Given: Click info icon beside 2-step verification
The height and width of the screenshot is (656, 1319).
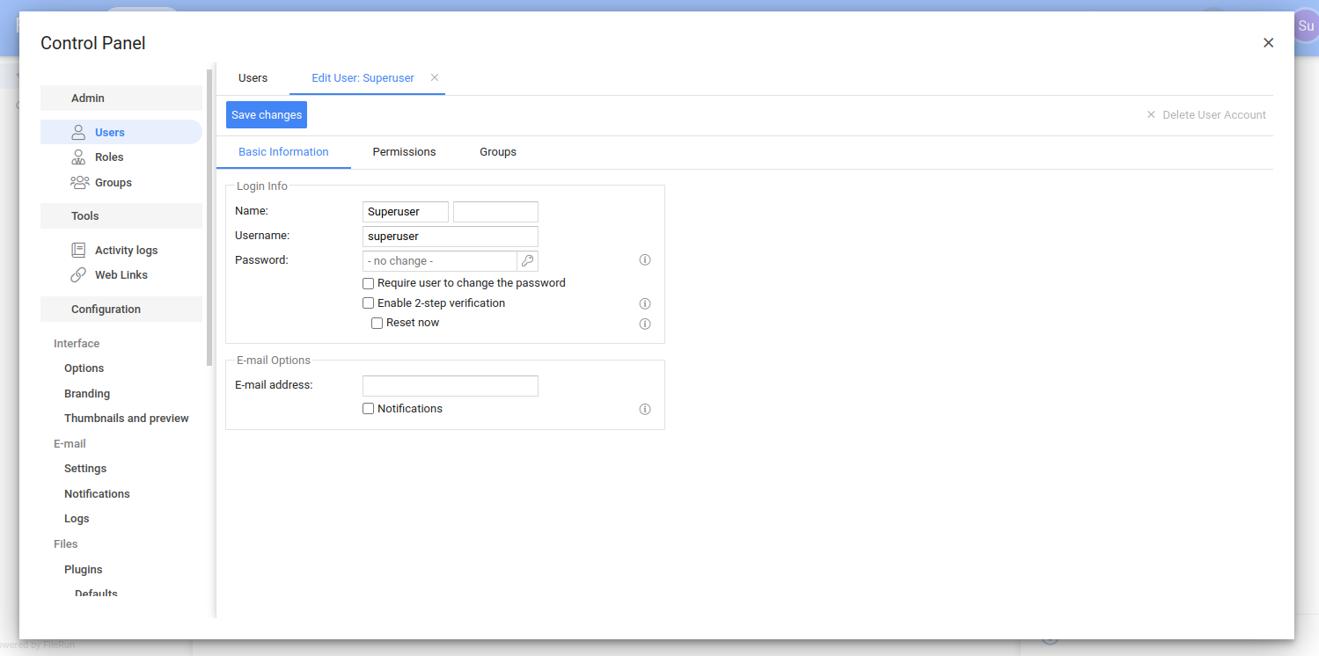Looking at the screenshot, I should 644,303.
